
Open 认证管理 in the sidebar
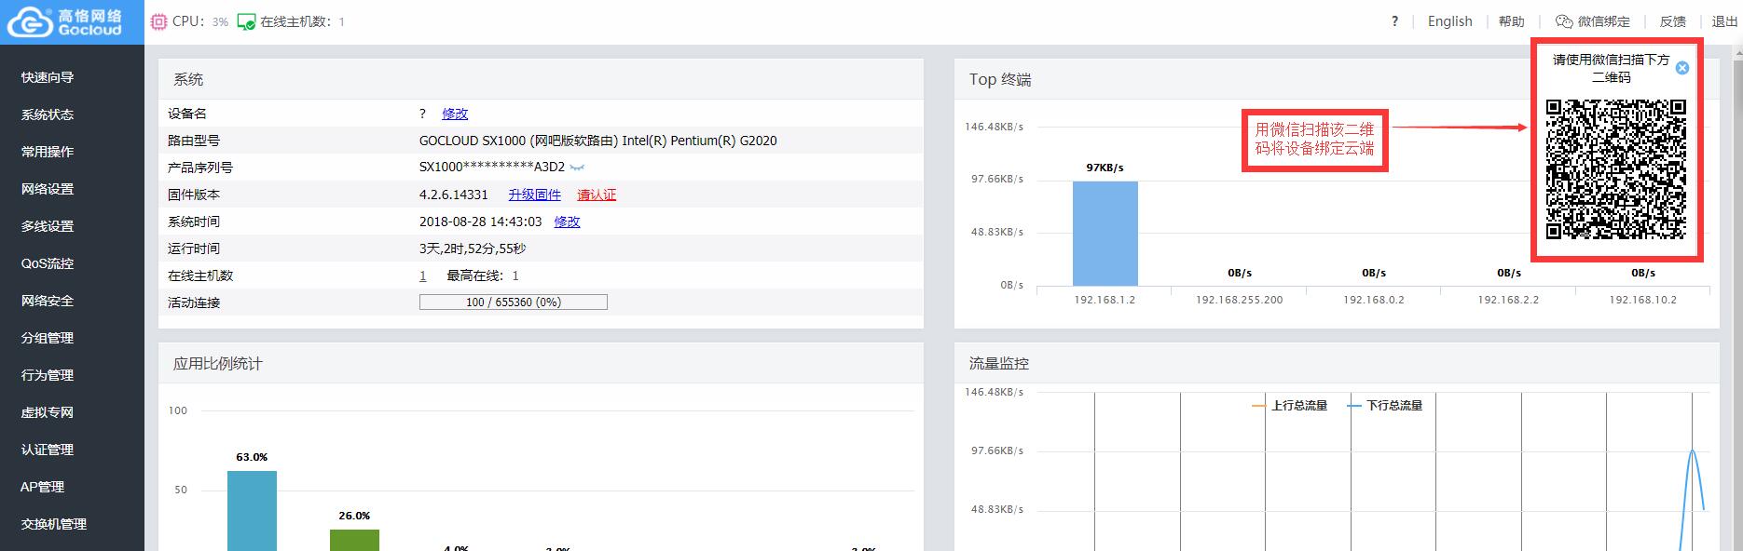(x=48, y=450)
